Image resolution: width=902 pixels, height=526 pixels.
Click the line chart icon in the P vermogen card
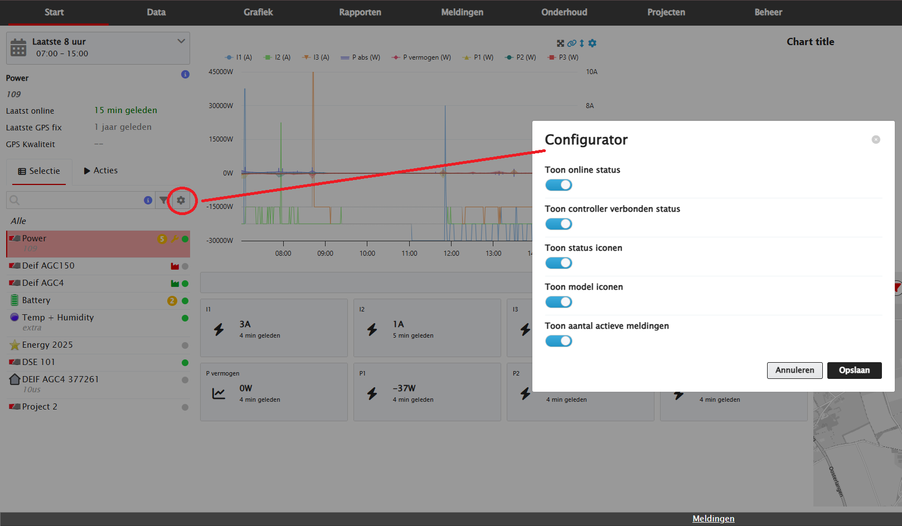(x=219, y=393)
